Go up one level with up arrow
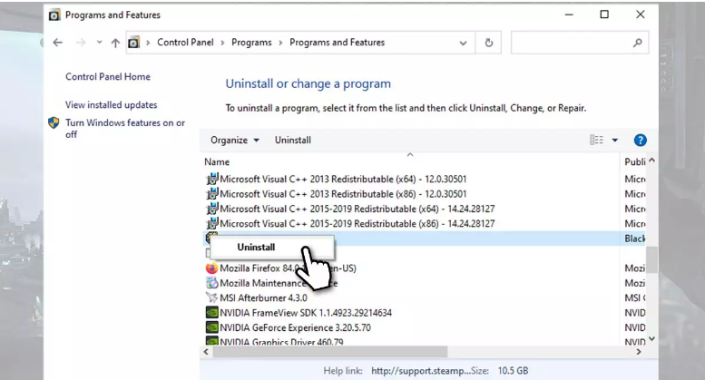Image resolution: width=705 pixels, height=380 pixels. 114,43
